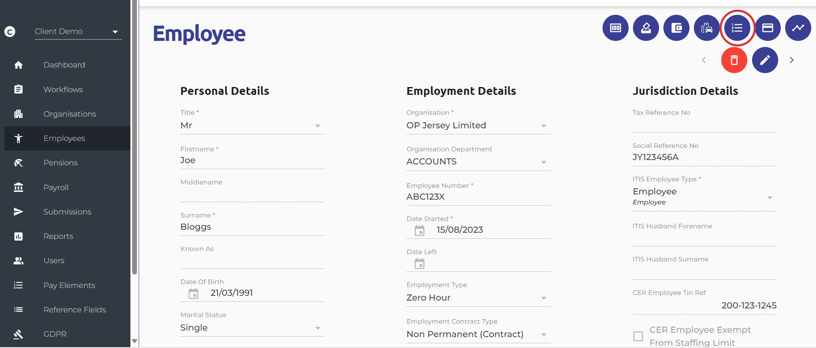The image size is (816, 348).
Task: Click the Employee Number field ABC123X
Action: [478, 197]
